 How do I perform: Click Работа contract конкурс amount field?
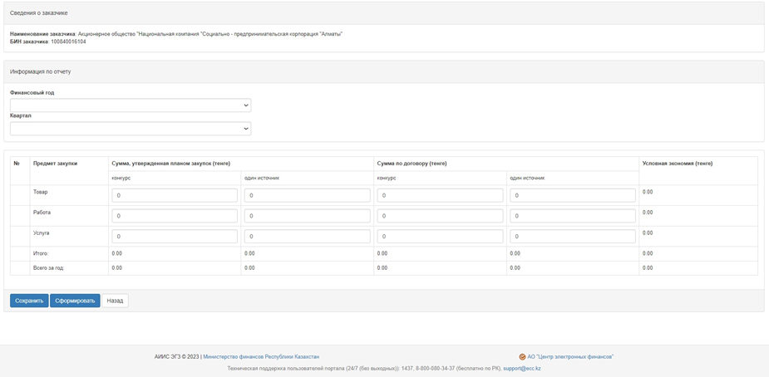click(440, 216)
